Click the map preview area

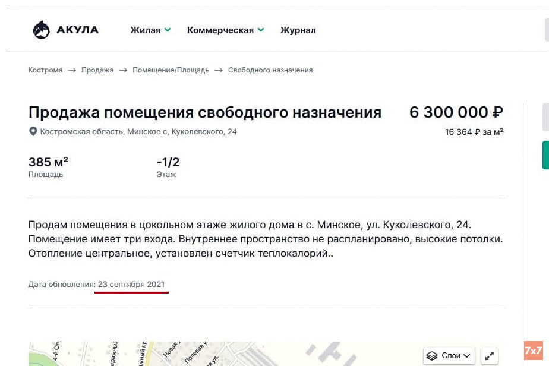coord(238,351)
